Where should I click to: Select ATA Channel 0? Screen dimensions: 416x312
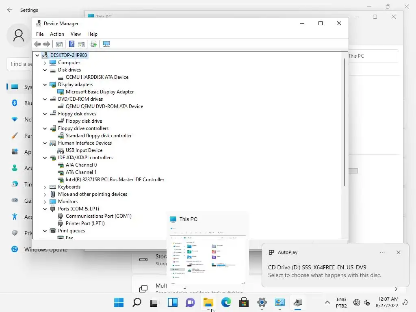coord(81,165)
